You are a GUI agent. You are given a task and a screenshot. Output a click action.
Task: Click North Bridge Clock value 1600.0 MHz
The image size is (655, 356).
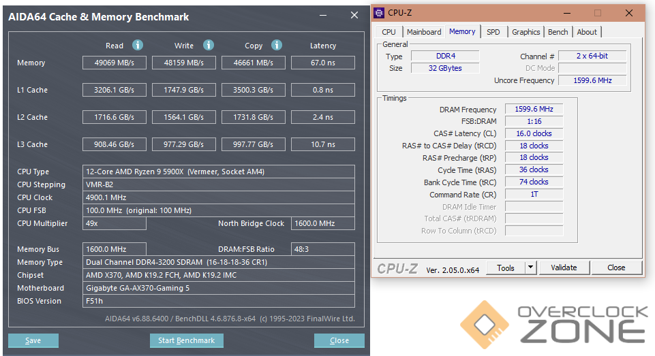pyautogui.click(x=323, y=223)
